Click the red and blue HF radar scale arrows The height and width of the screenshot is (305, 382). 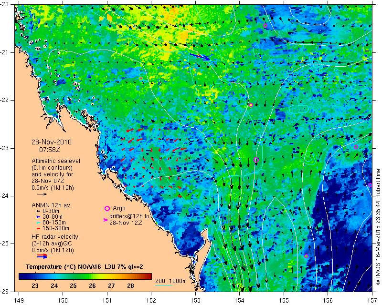(42, 256)
